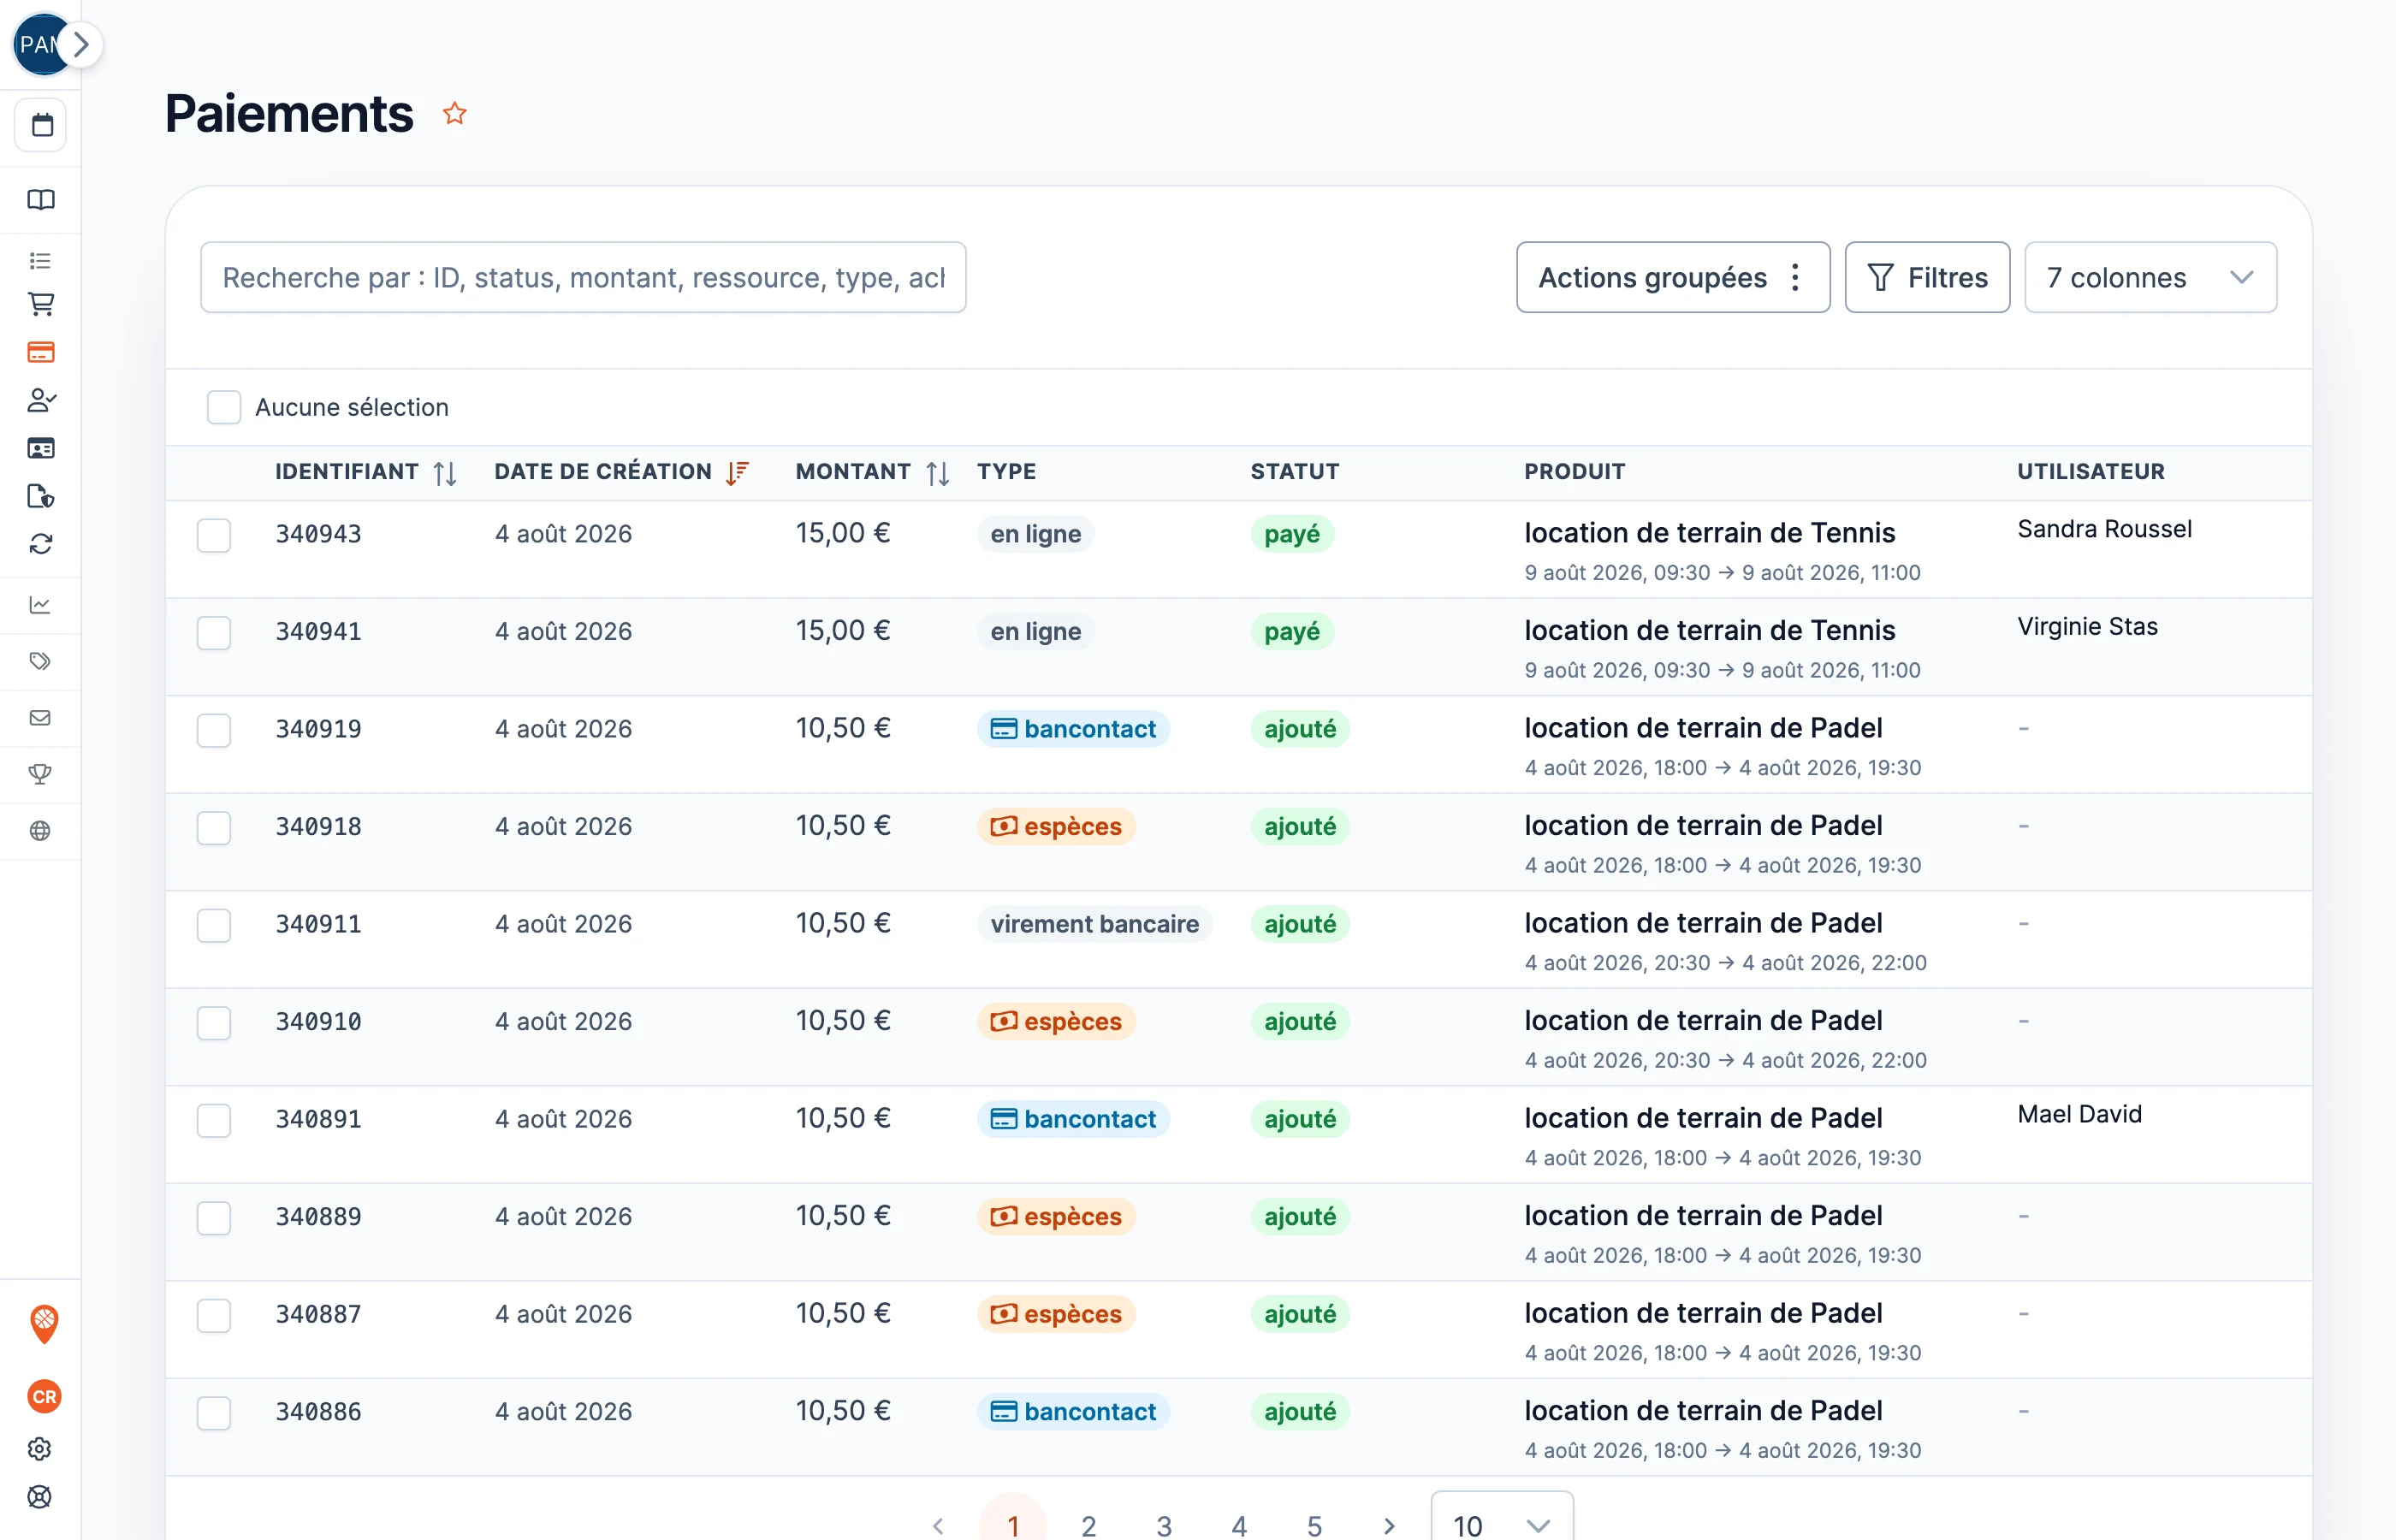Click the ajouté status on payment 340887
This screenshot has height=1540, width=2396.
(1300, 1314)
